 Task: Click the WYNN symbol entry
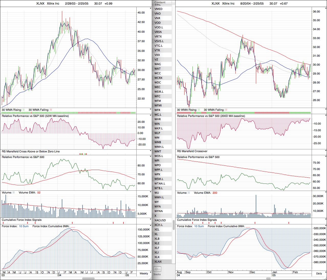pyautogui.click(x=159, y=211)
